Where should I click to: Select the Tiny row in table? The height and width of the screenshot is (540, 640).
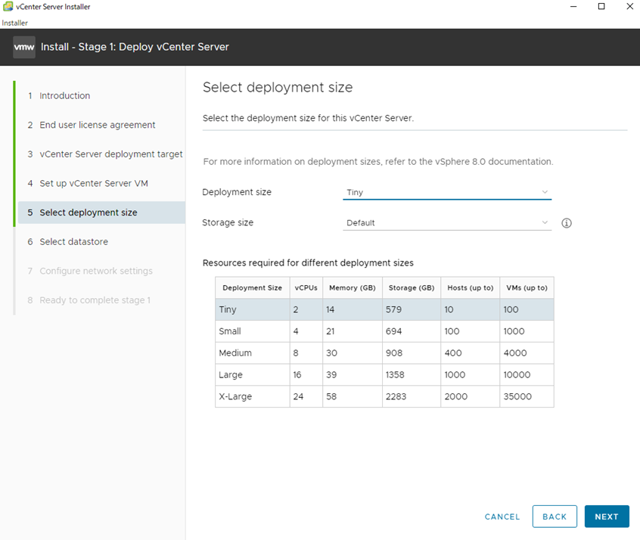click(x=384, y=309)
